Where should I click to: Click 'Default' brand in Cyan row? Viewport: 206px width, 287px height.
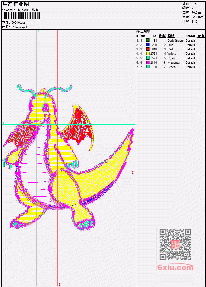tap(190, 58)
